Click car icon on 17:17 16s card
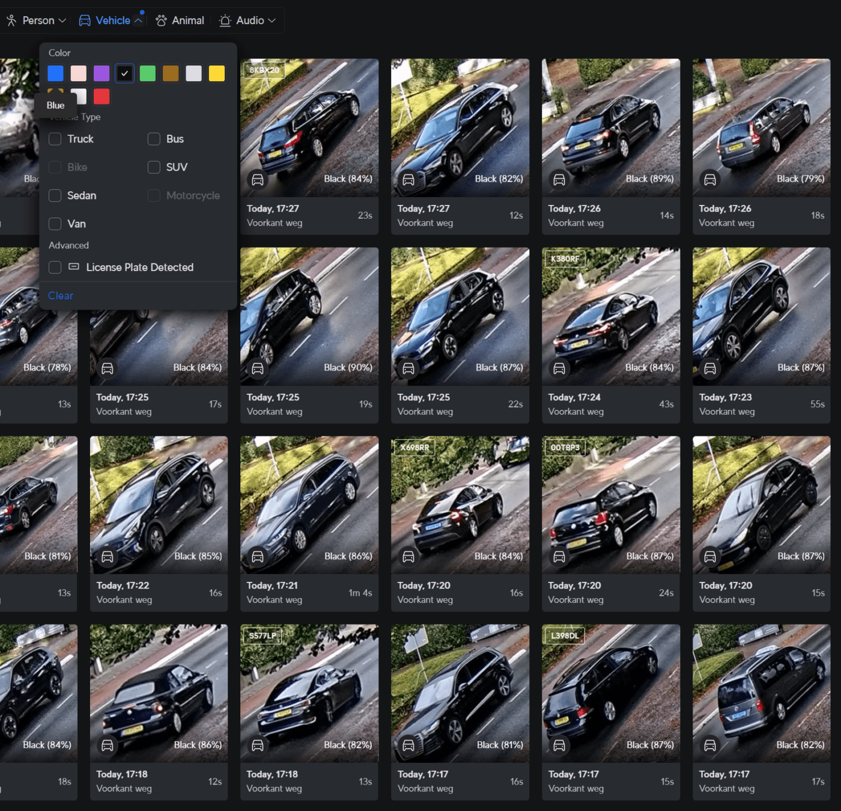 [408, 746]
